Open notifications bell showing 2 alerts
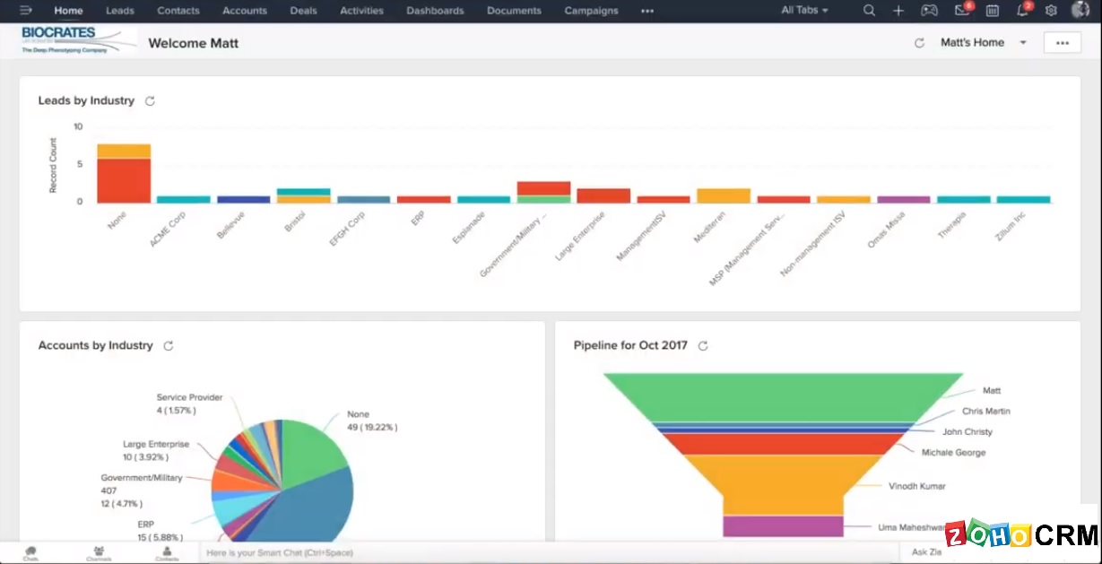Screen dimensions: 1102x564 point(1021,11)
